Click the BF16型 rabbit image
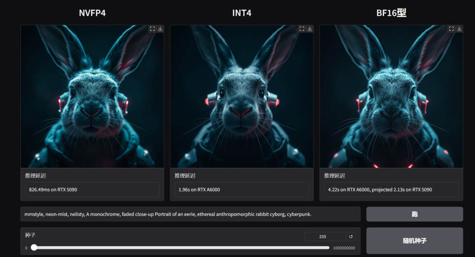 pos(391,97)
